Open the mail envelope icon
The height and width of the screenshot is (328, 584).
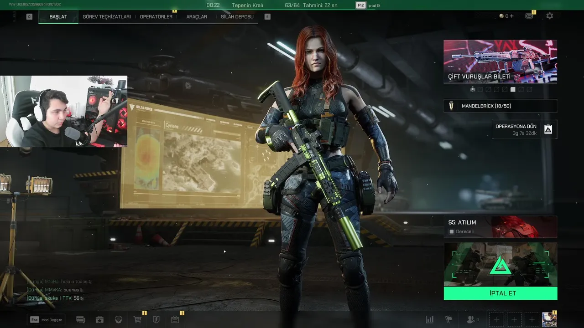[529, 16]
